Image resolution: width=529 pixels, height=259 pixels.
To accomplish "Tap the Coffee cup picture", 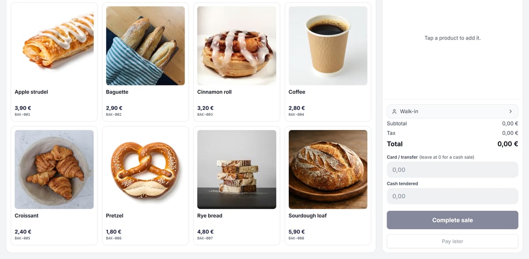I will [328, 46].
